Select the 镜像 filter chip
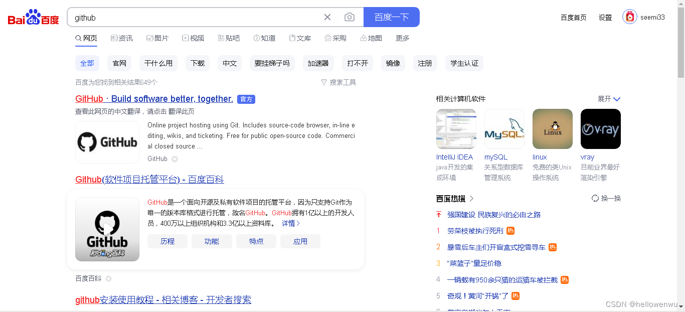The width and height of the screenshot is (685, 312). coord(393,63)
